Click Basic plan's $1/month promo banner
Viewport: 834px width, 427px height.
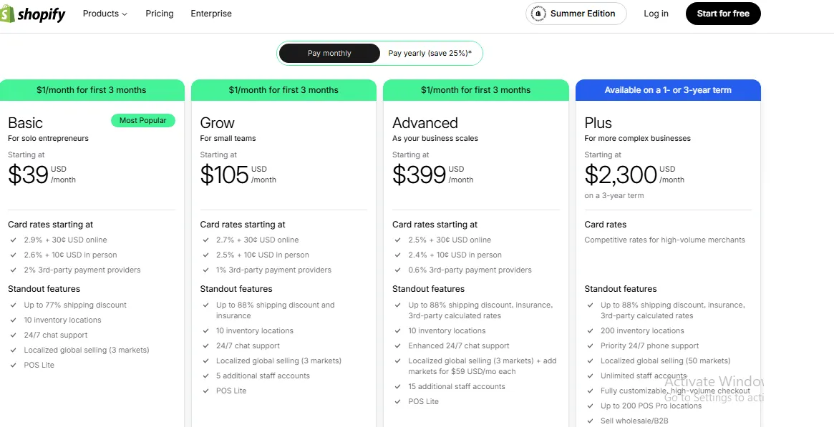click(92, 90)
